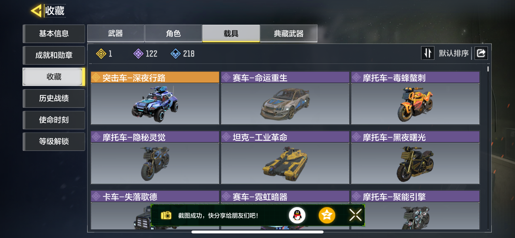Click the purple epic rarity diamond icon
Screen dimensions: 515x238
click(138, 54)
